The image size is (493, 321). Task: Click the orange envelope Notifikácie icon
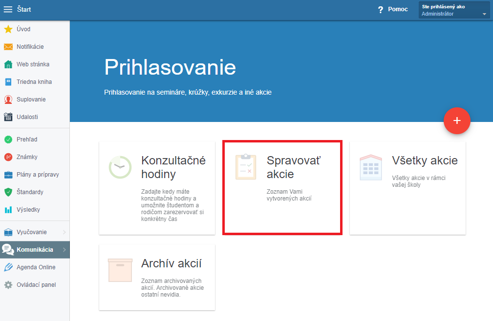[8, 47]
